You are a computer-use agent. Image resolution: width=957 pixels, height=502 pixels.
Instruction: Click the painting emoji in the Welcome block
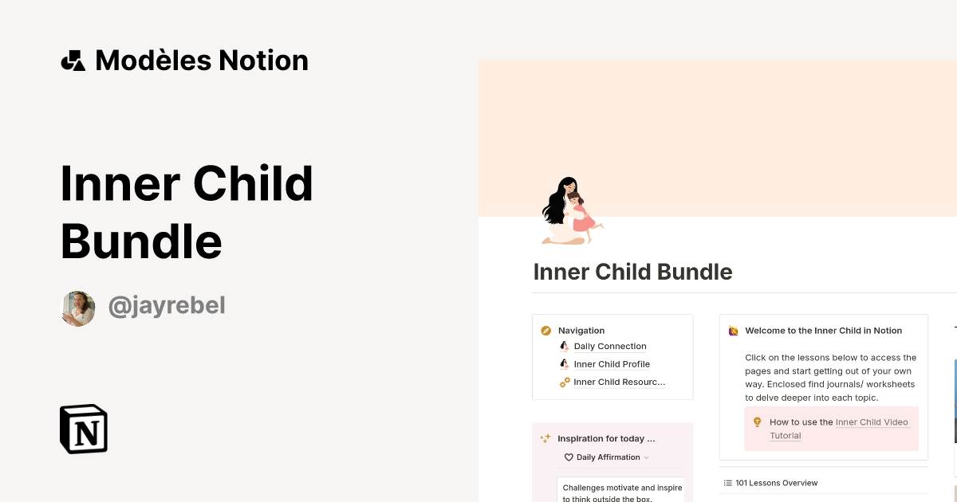[x=733, y=330]
